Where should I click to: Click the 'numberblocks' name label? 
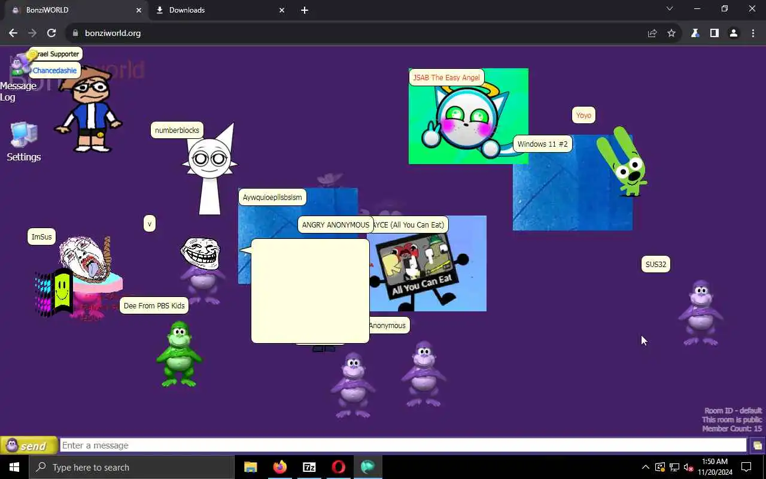[177, 131]
